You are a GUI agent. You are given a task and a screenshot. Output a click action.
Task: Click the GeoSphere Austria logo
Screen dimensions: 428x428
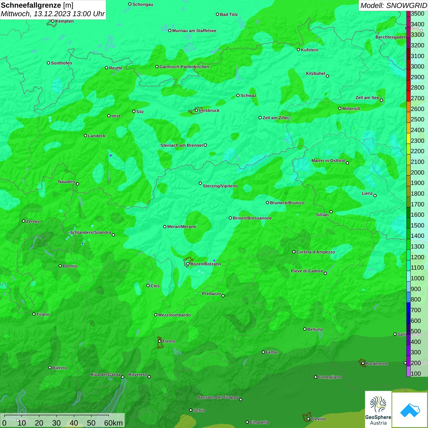coord(378,409)
